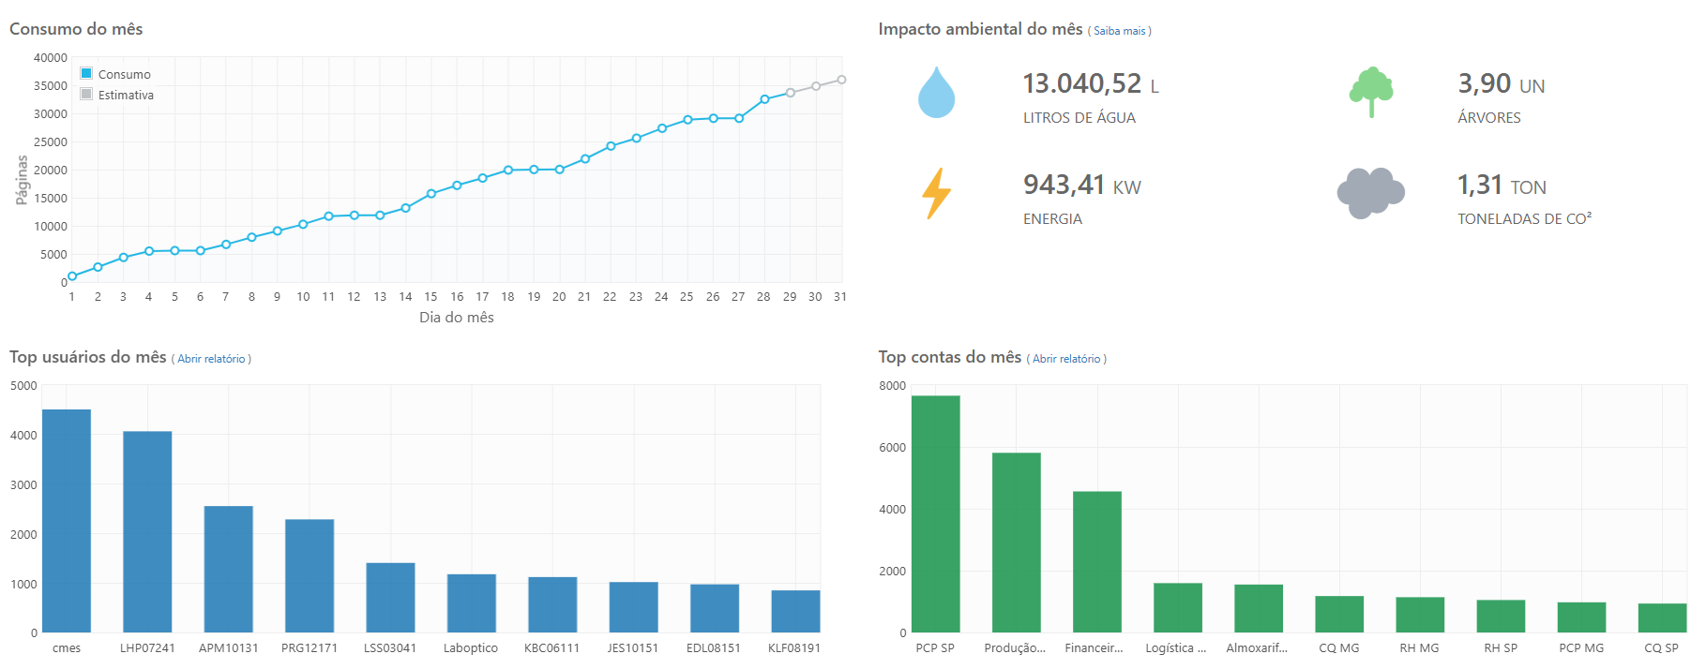Toggle the Consumo legend series
1706x669 pixels.
coord(124,74)
